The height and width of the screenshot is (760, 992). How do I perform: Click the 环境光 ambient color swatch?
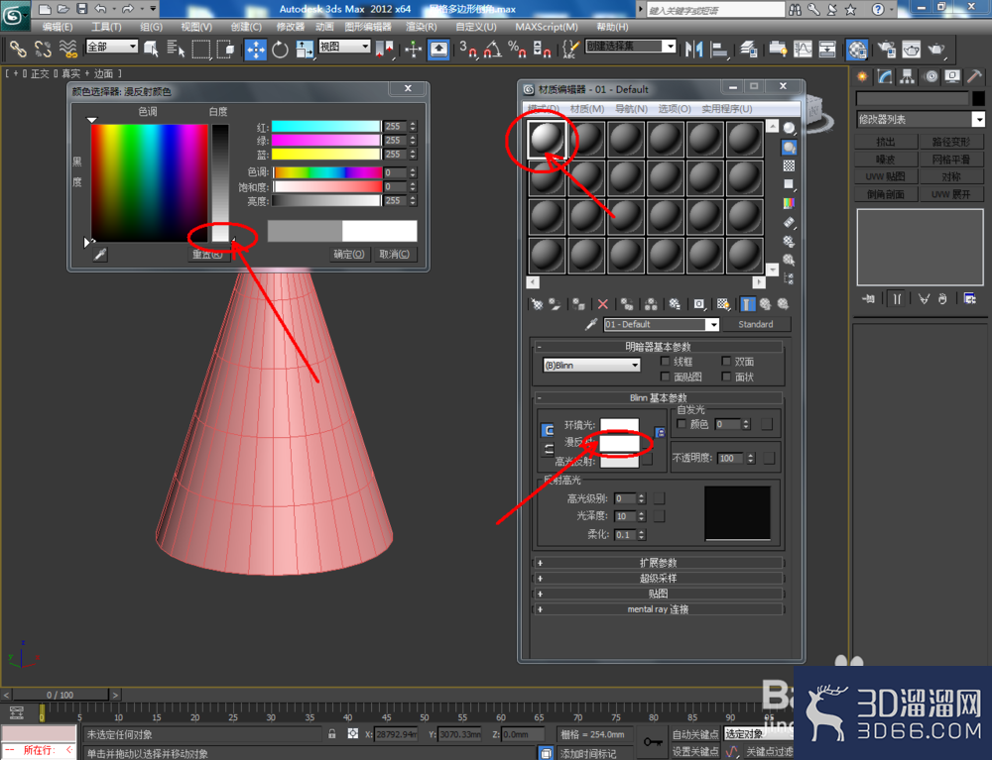pos(619,425)
